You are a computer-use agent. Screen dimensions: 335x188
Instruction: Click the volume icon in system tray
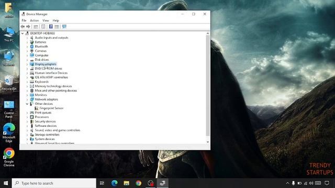tap(311, 183)
